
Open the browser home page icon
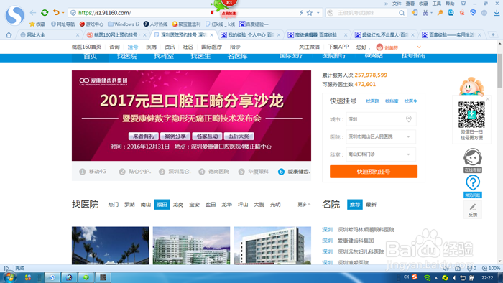click(9, 35)
